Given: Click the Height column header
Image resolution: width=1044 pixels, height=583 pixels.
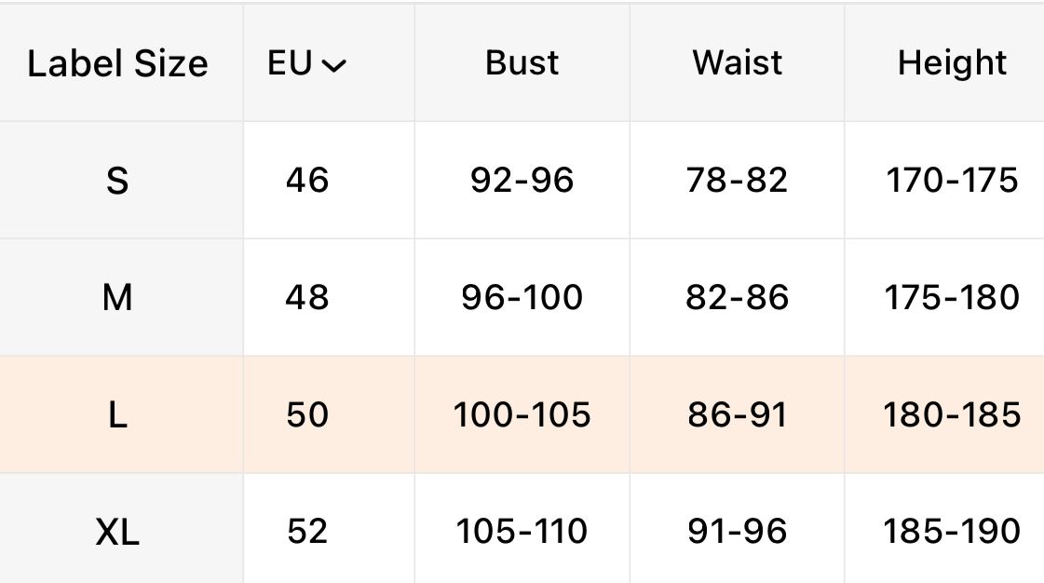Looking at the screenshot, I should [x=952, y=62].
